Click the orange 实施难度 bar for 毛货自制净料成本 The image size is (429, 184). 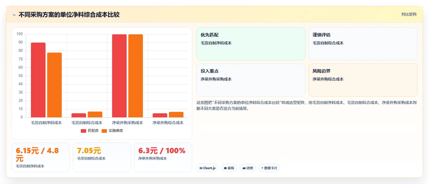(x=54, y=85)
